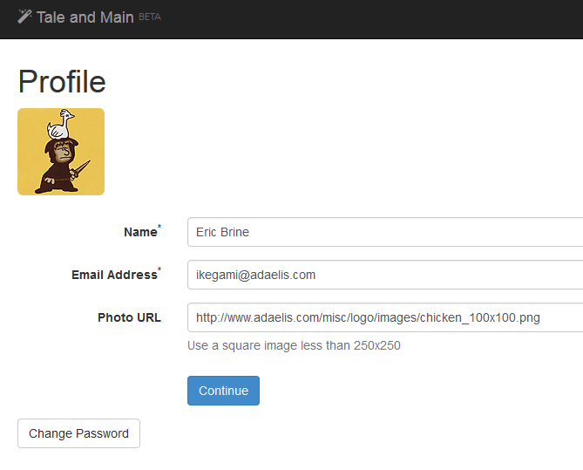Focus the Photo URL input field
583x470 pixels.
(x=383, y=317)
